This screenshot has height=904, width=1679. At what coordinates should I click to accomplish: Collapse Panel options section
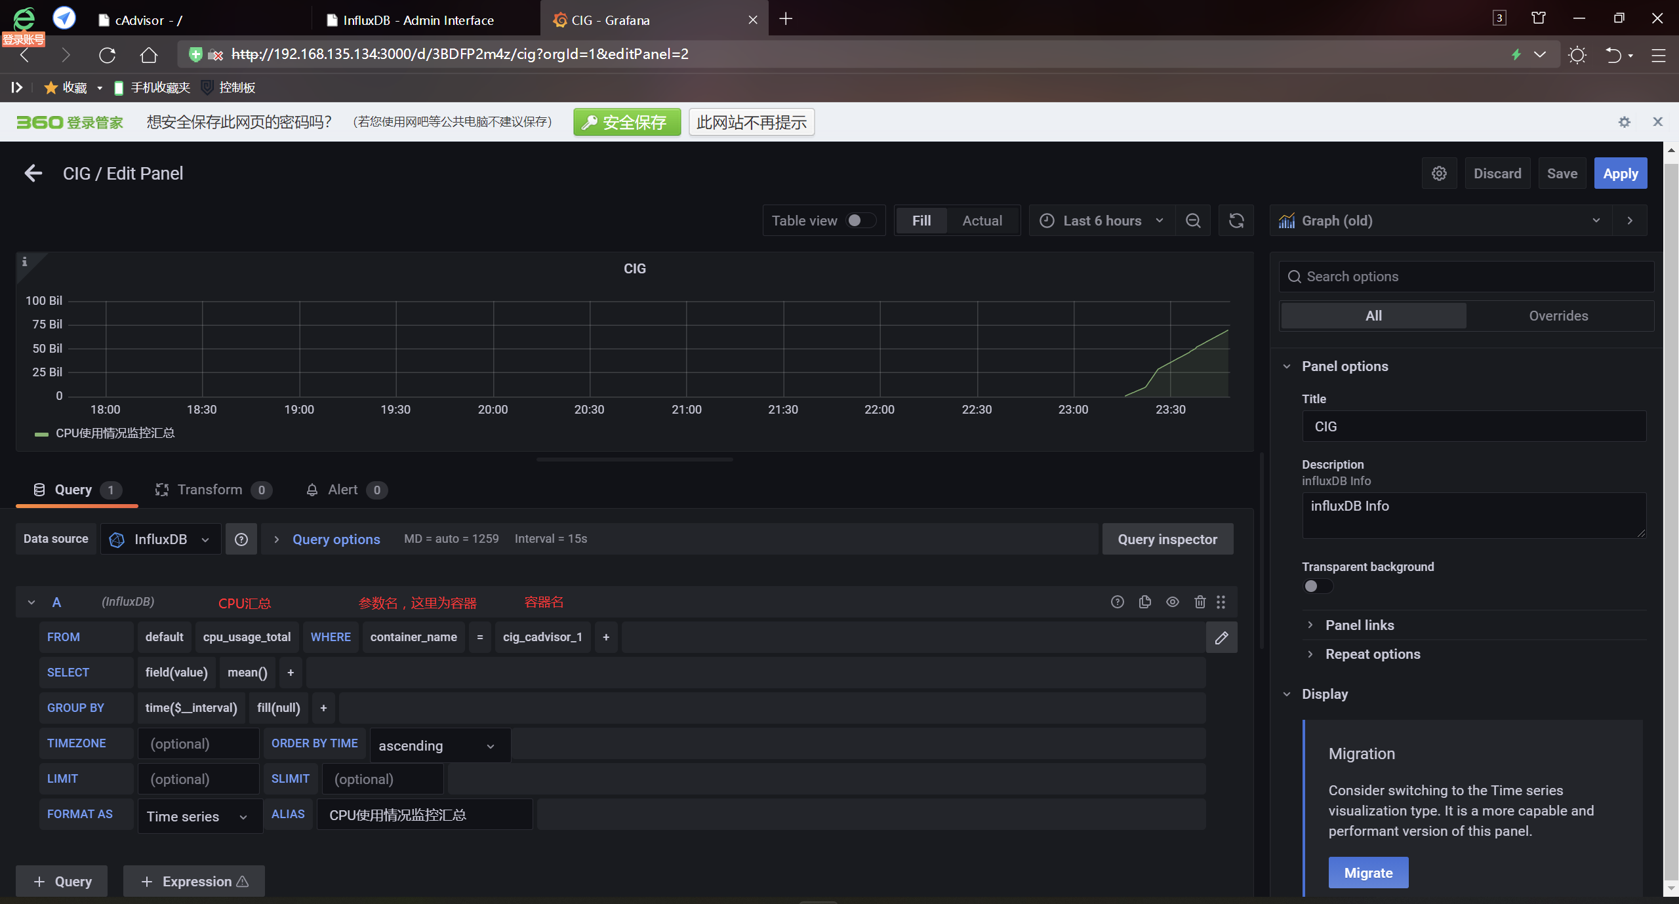1344,366
